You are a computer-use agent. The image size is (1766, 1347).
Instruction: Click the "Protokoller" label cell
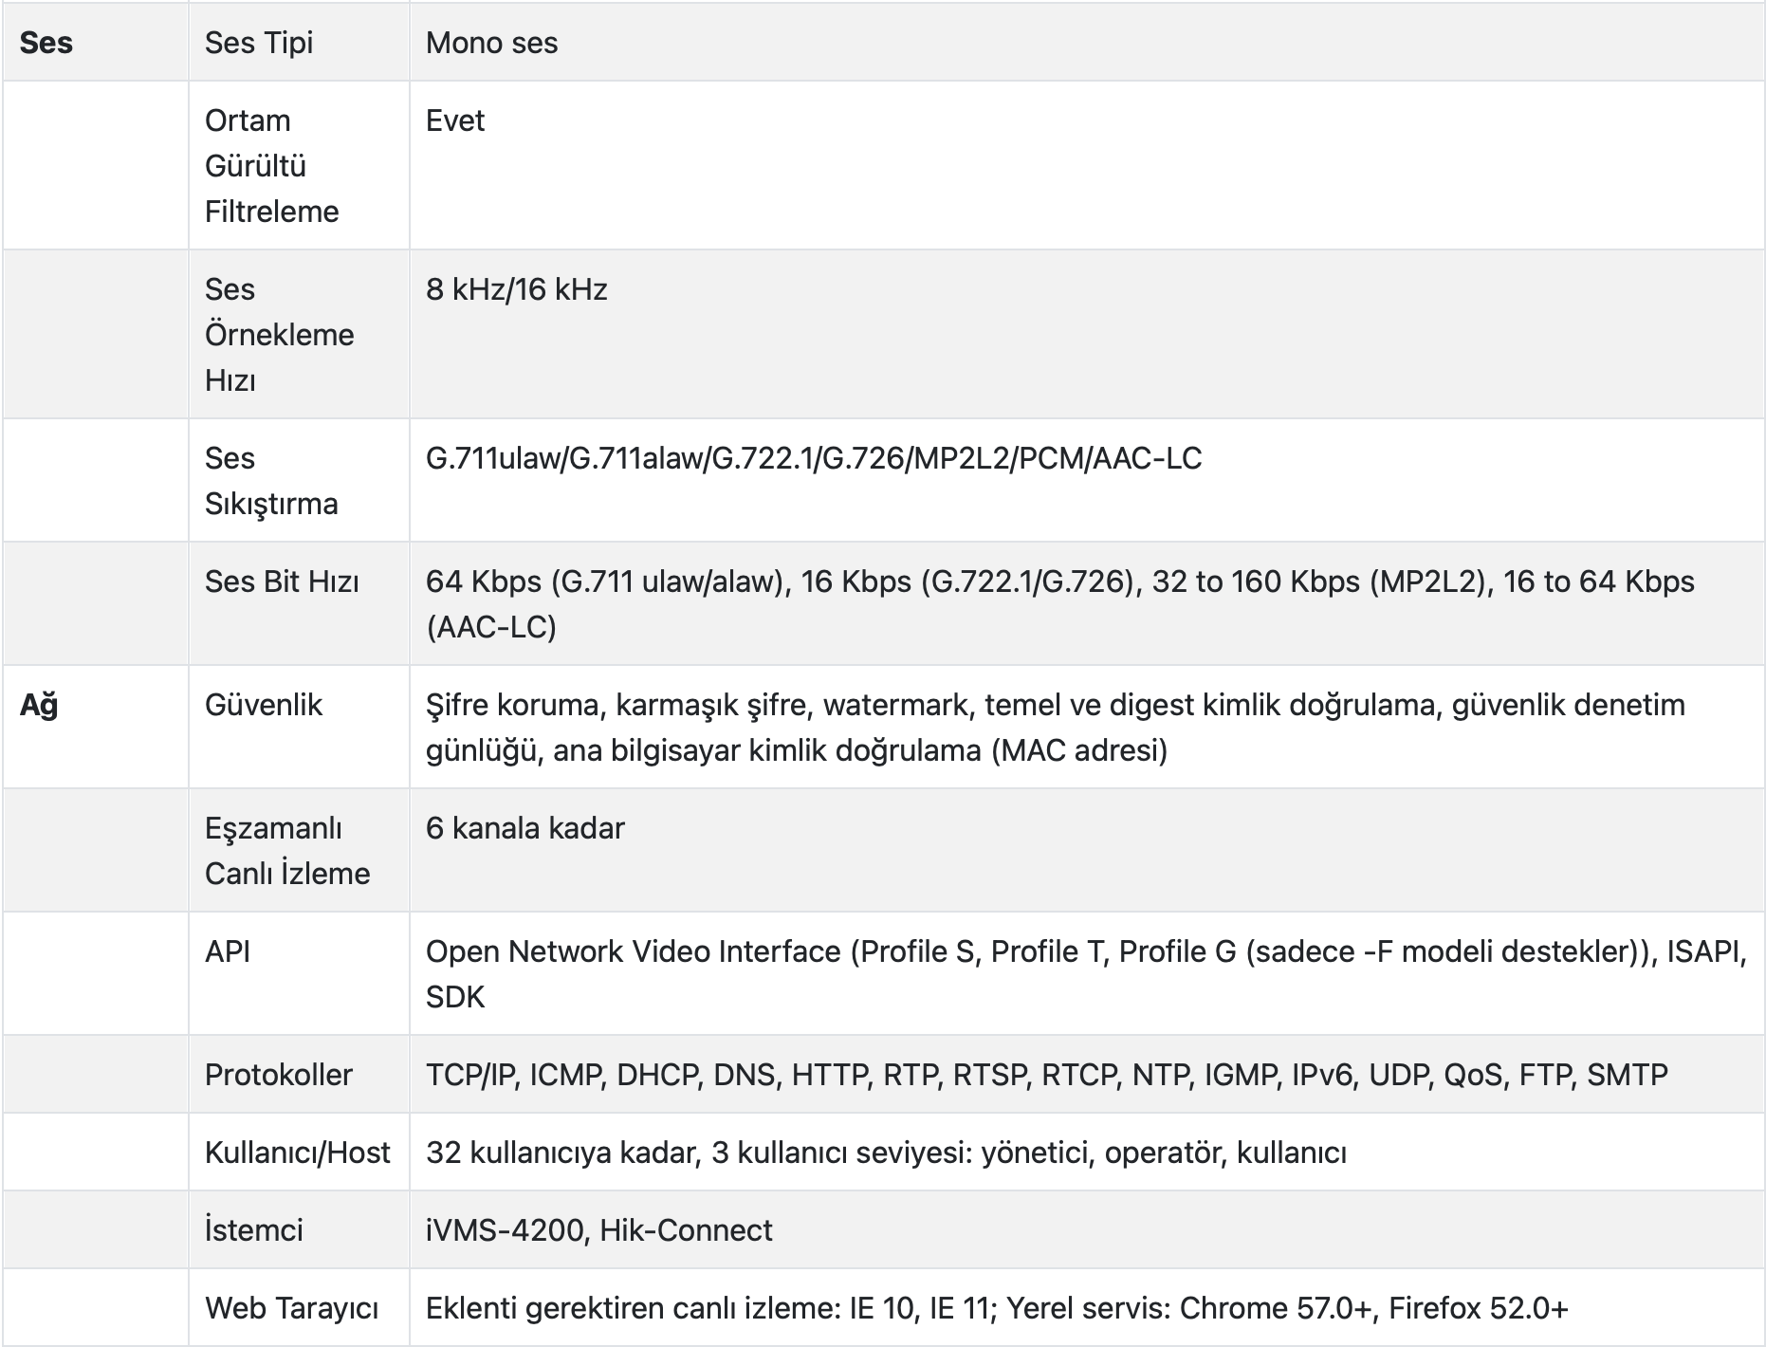(x=278, y=1075)
